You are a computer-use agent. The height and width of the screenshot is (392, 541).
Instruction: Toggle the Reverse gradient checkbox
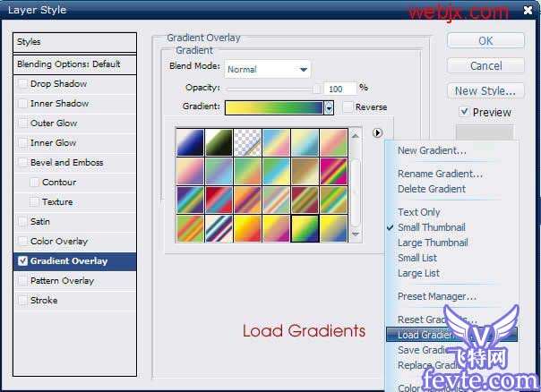click(x=348, y=107)
